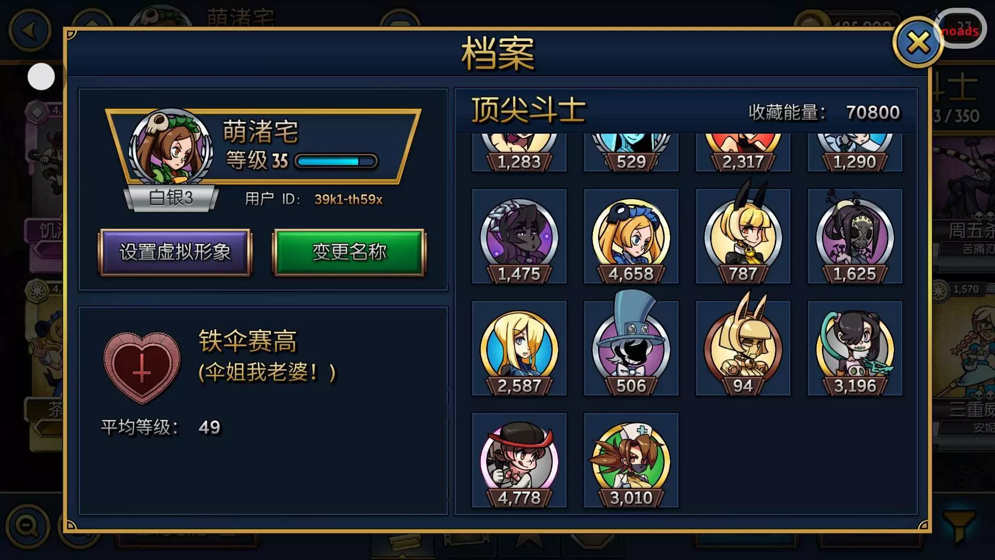Click the user ID 39k1-th59x text

pyautogui.click(x=348, y=200)
